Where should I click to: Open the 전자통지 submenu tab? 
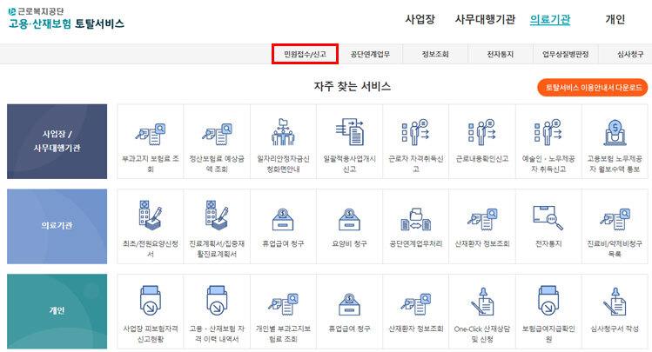click(x=501, y=54)
